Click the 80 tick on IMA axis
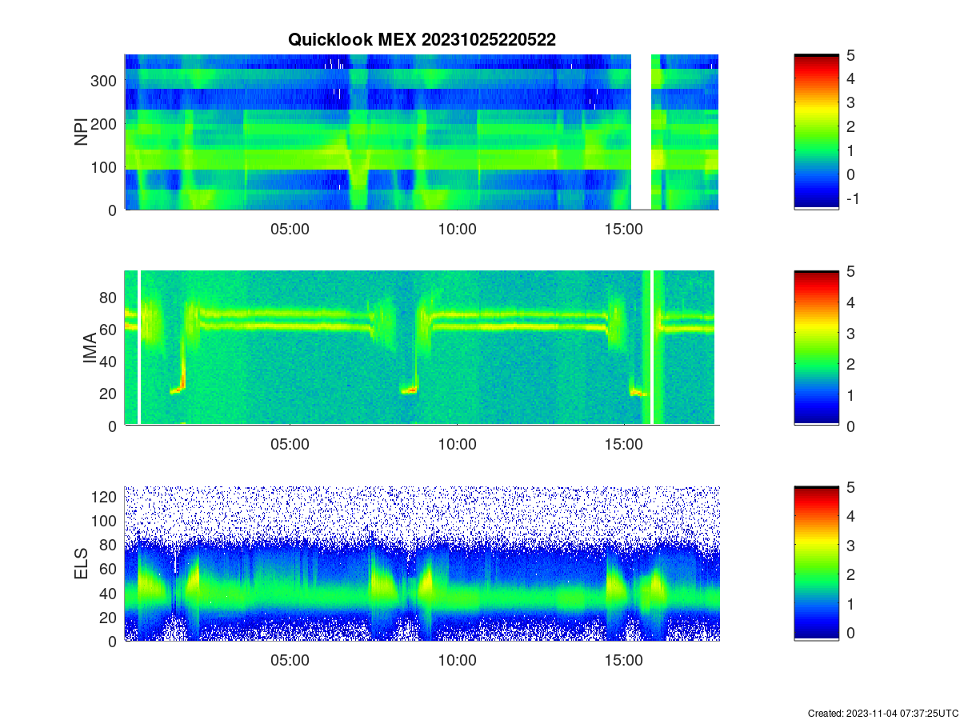 coord(110,297)
